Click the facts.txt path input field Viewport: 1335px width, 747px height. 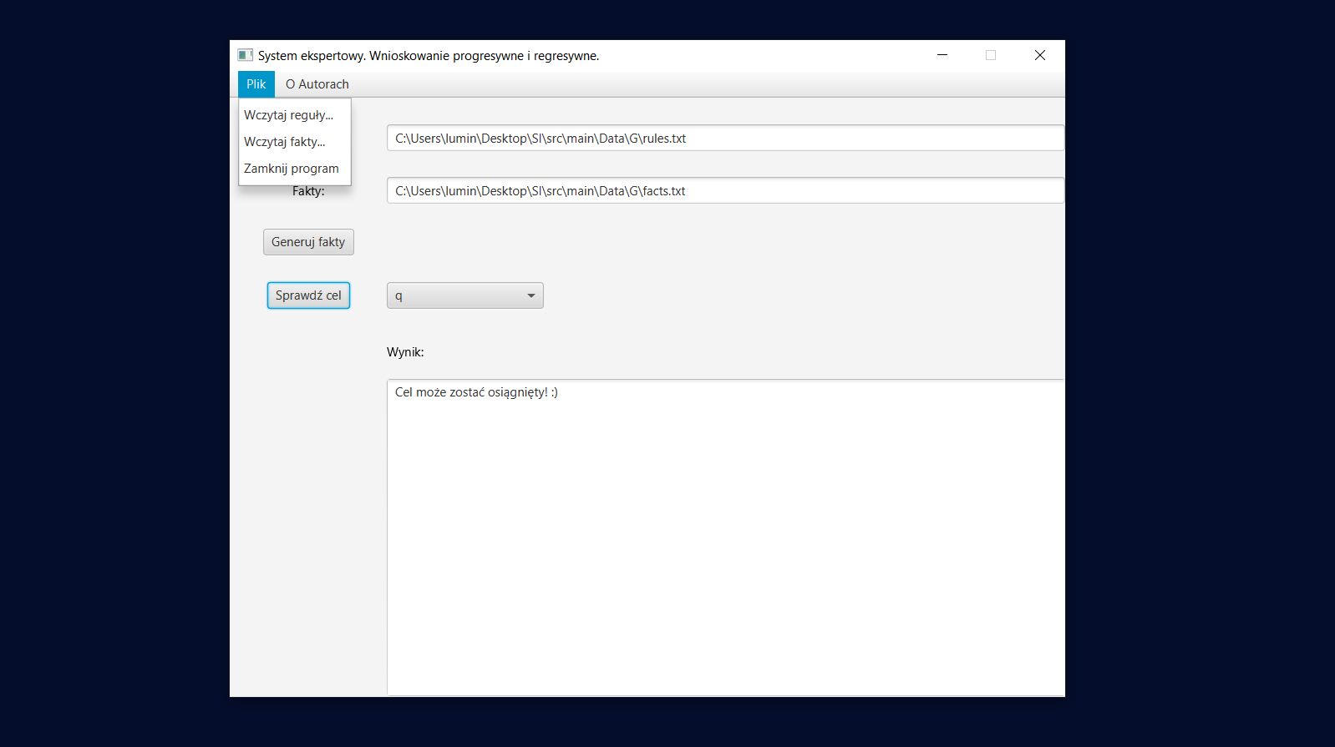724,191
